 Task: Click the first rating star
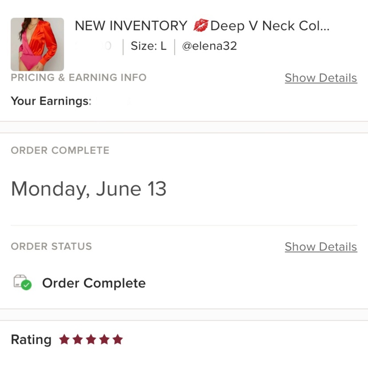point(64,339)
